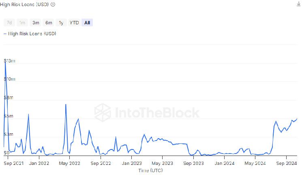Viewport: 302px width, 175px height.
Task: Click the Sep 2021 x-axis label
Action: (x=13, y=164)
